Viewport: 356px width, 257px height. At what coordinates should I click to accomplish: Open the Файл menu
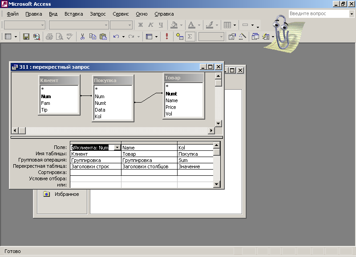[12, 14]
